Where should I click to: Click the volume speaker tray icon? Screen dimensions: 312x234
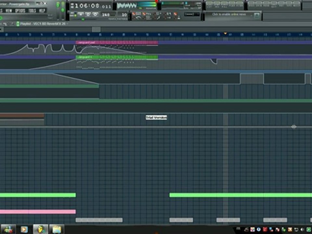pos(302,229)
